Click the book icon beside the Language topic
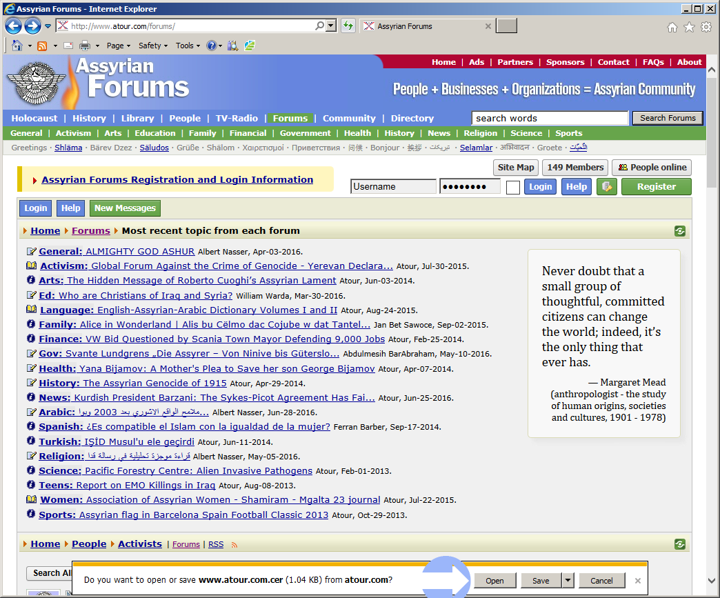720x598 pixels. point(31,310)
